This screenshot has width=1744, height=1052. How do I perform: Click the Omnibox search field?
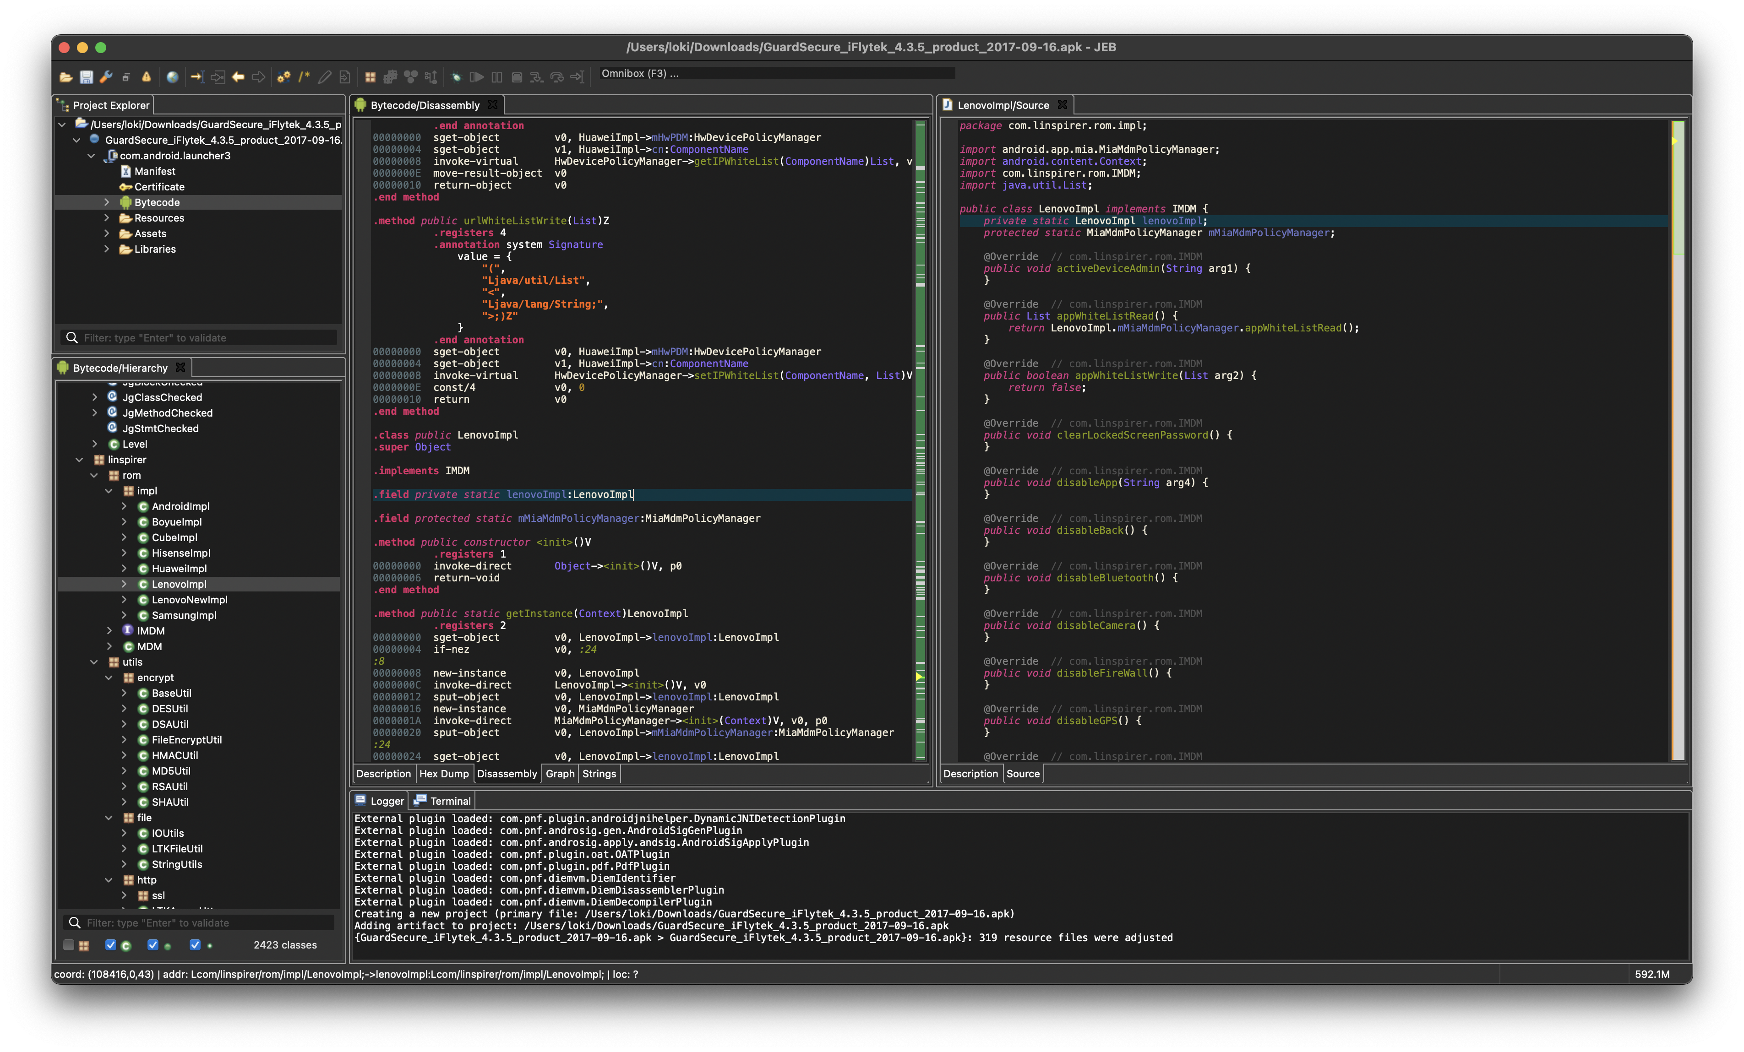click(x=776, y=73)
